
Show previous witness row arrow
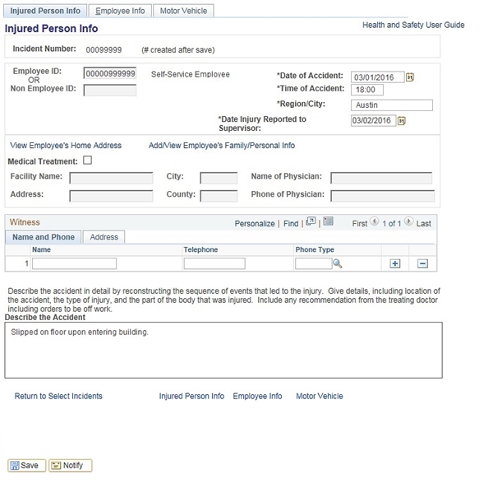point(375,223)
